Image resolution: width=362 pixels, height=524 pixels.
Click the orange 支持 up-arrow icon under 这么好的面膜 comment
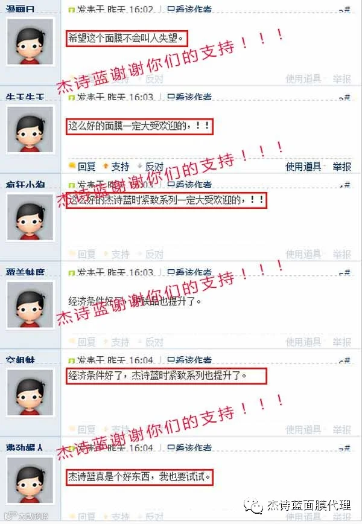tap(106, 166)
